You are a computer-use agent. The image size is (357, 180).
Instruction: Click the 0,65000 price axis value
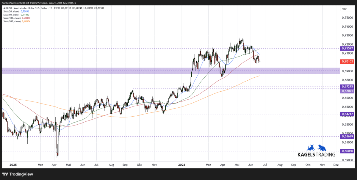click(347, 107)
